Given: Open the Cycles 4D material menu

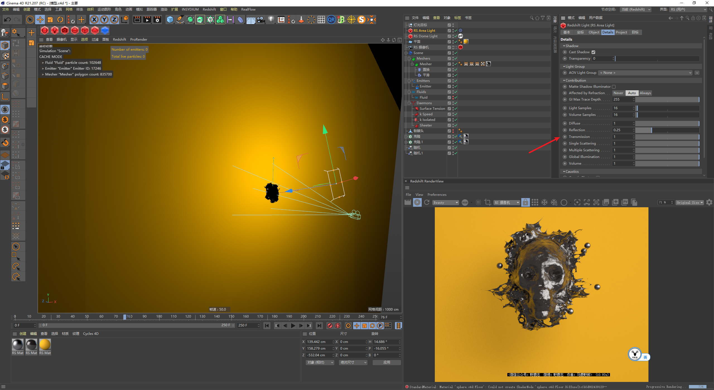Looking at the screenshot, I should 91,334.
